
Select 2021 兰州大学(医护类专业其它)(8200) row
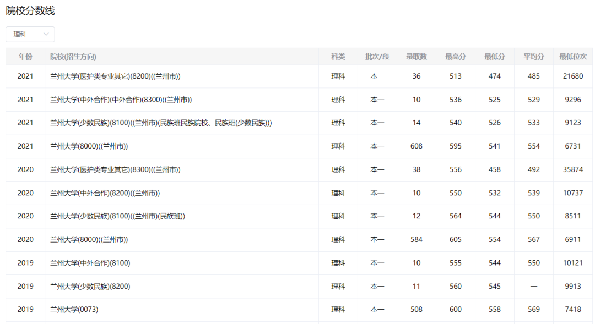pos(115,76)
